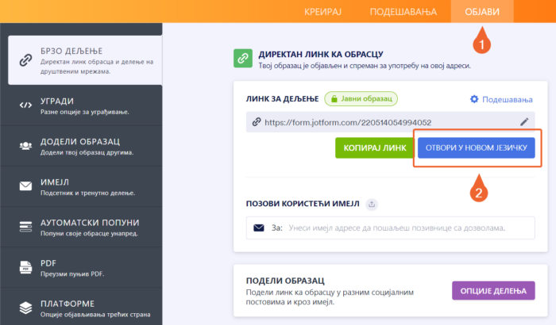Click the form-fields icon for АУТОМАТСКИ ПОПУНИ
The height and width of the screenshot is (325, 556).
tap(25, 227)
